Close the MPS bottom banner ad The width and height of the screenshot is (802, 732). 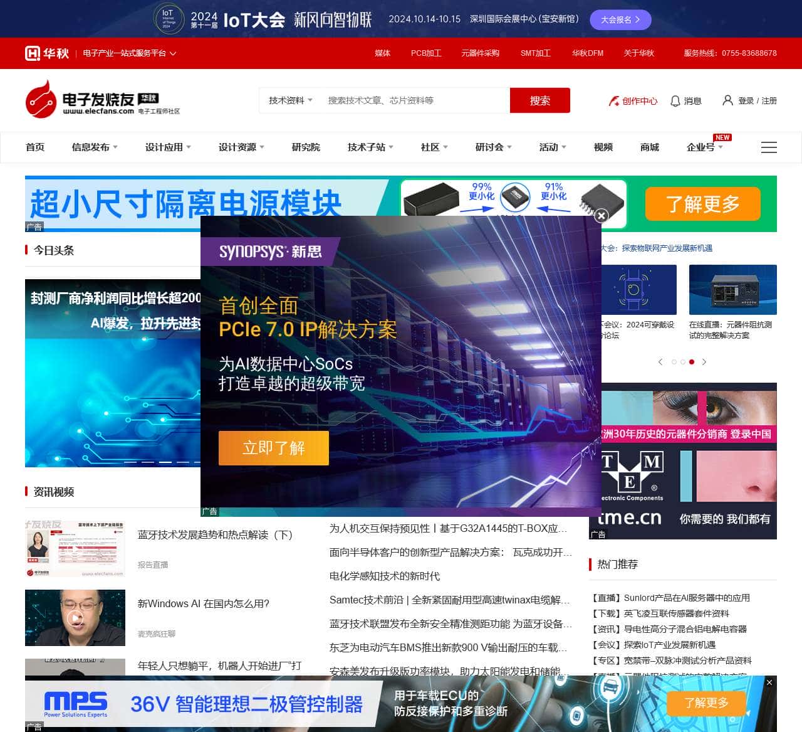(x=769, y=682)
